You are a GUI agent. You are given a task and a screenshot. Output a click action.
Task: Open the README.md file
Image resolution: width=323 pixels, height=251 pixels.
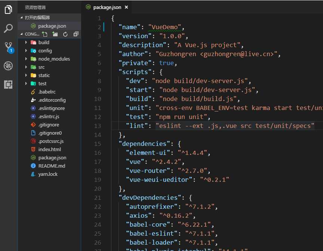pyautogui.click(x=52, y=166)
